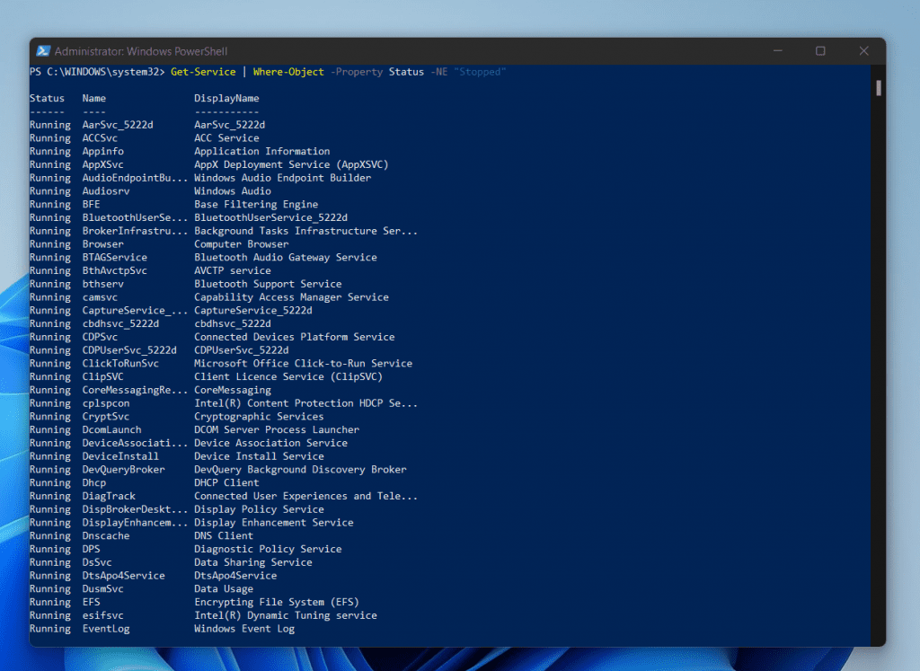
Task: Minimize the PowerShell window
Action: [x=777, y=51]
